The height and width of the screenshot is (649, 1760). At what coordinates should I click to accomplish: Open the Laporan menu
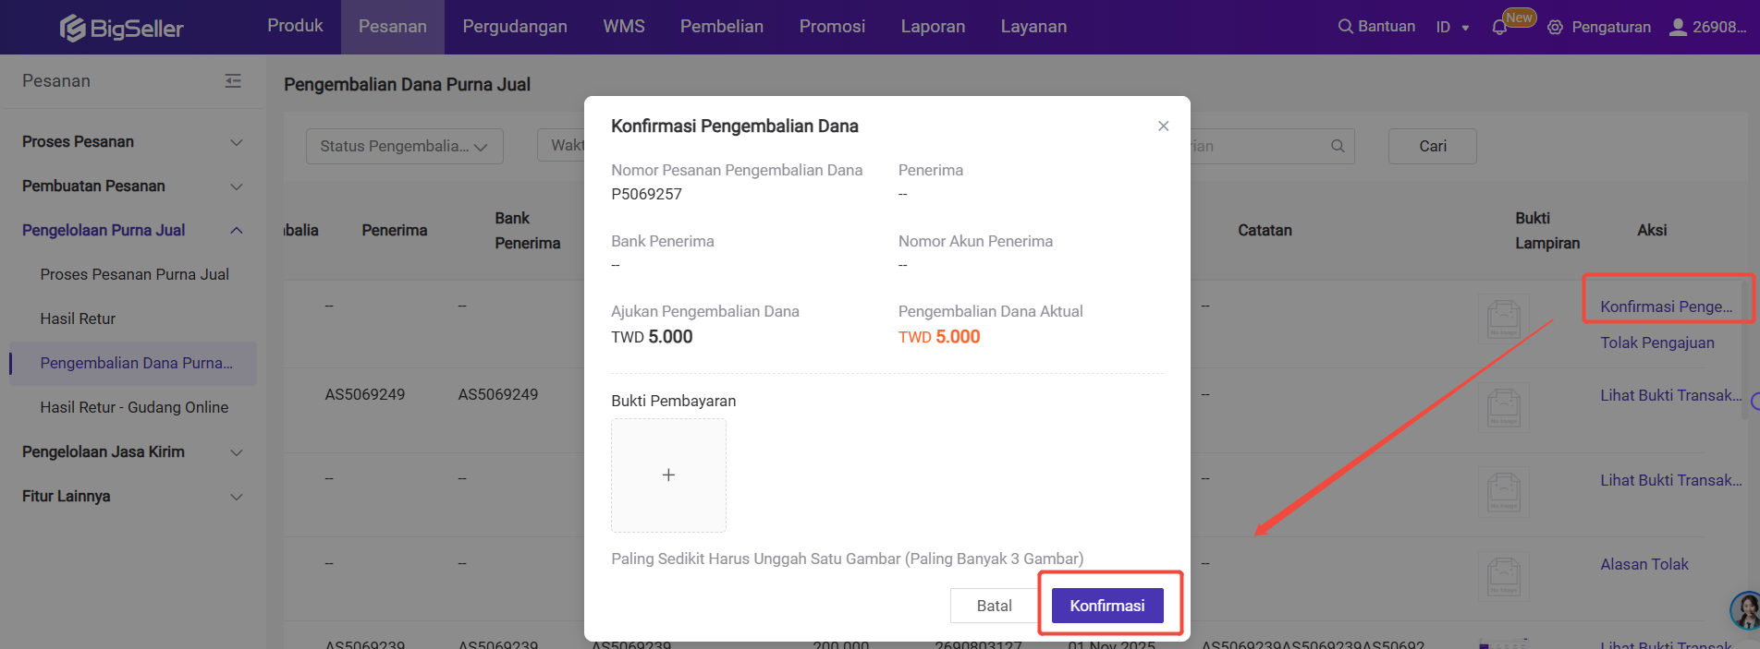click(933, 27)
